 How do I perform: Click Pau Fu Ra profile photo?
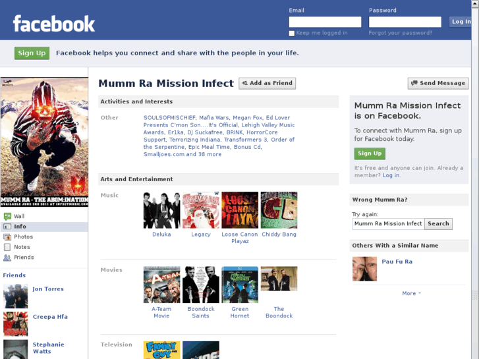(364, 269)
